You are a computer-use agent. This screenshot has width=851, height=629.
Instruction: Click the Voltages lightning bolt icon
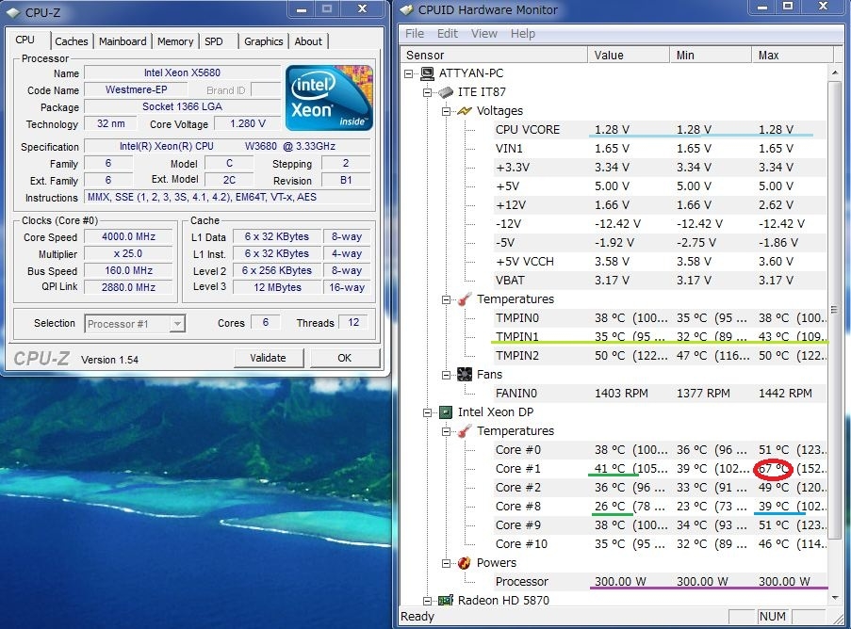(465, 111)
